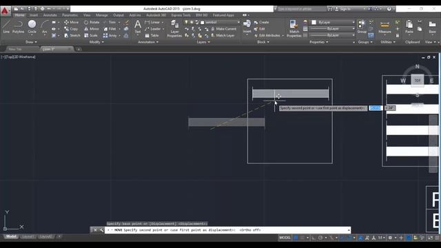Select the Array tool
The height and width of the screenshot is (248, 441).
(x=110, y=36)
